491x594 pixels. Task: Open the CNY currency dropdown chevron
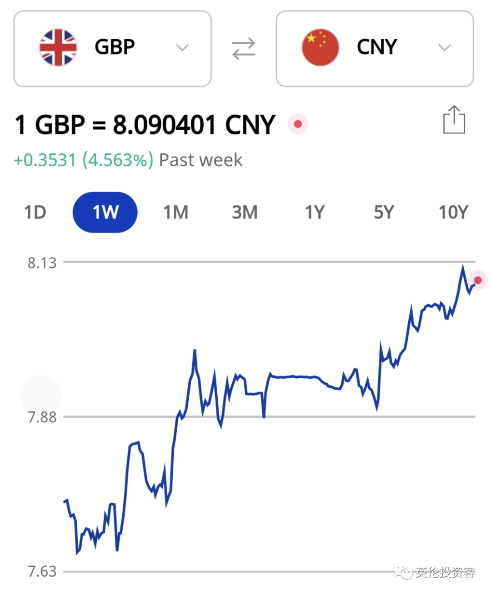(x=444, y=48)
